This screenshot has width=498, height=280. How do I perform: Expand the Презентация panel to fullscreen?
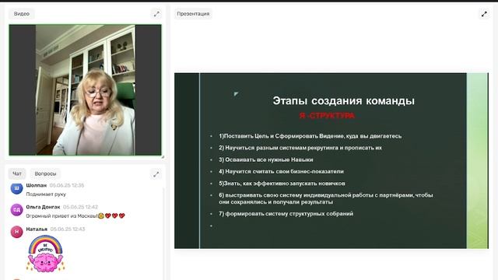click(484, 14)
